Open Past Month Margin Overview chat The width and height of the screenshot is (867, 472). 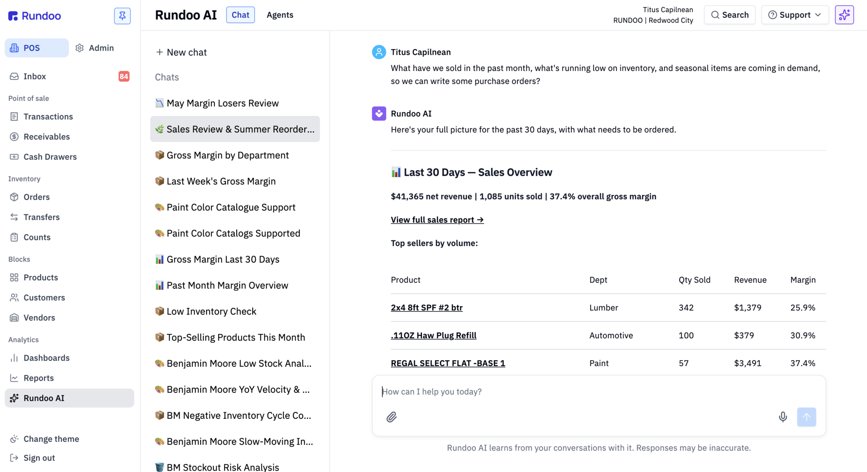(235, 285)
